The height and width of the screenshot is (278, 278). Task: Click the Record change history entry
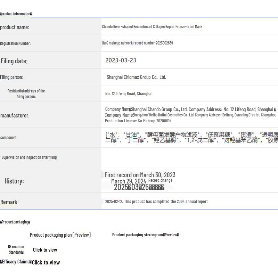[x=160, y=180]
